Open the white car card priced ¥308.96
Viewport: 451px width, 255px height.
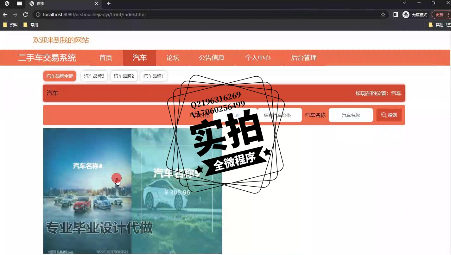click(177, 191)
